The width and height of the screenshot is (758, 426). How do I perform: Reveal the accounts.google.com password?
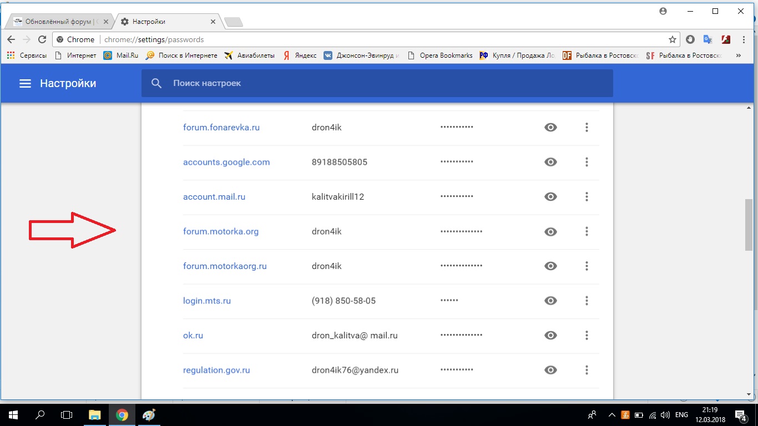pyautogui.click(x=550, y=162)
